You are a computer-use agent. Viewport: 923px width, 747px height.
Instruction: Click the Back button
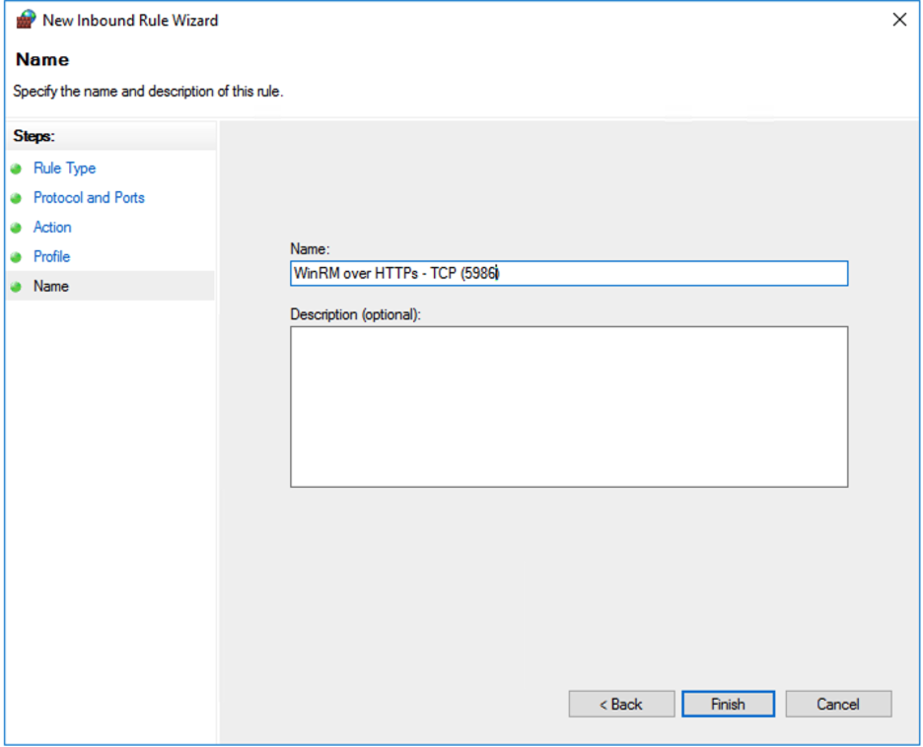pyautogui.click(x=621, y=704)
